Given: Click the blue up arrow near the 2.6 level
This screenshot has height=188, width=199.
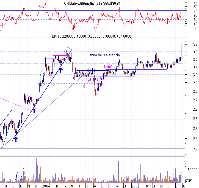Looking at the screenshot, I should (34, 111).
